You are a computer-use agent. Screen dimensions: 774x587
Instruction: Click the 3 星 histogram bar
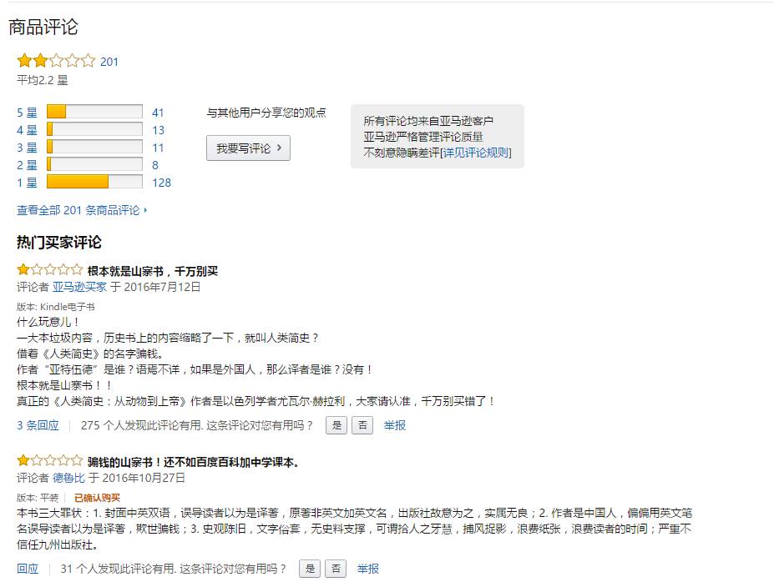[94, 148]
